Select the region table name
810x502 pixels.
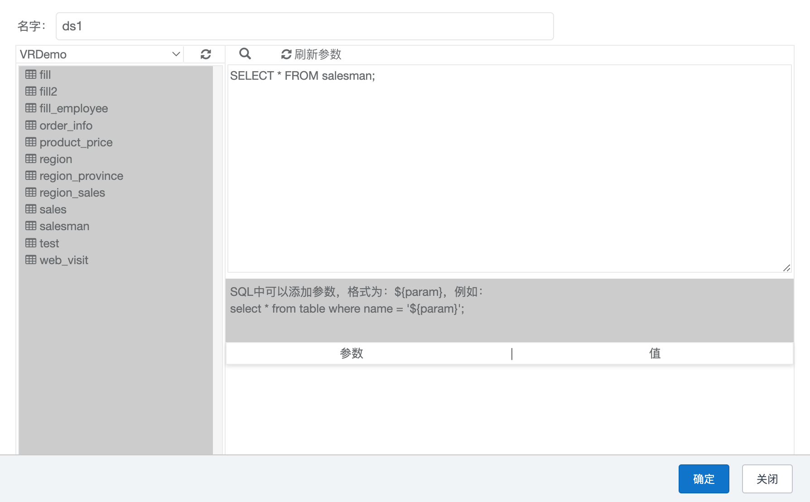coord(56,159)
